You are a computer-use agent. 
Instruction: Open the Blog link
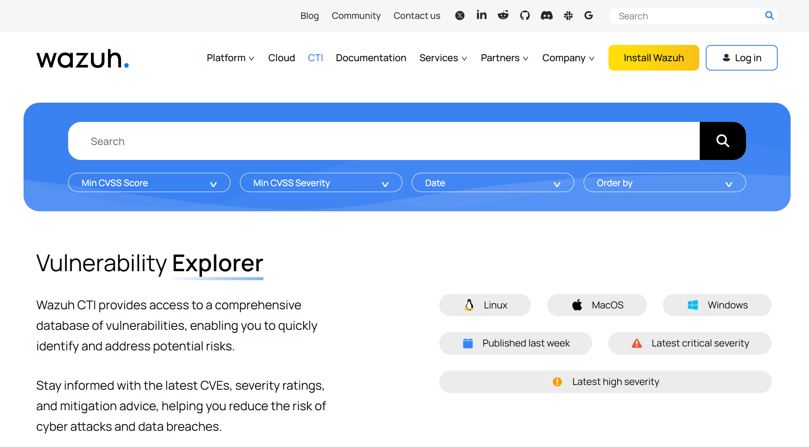tap(310, 16)
